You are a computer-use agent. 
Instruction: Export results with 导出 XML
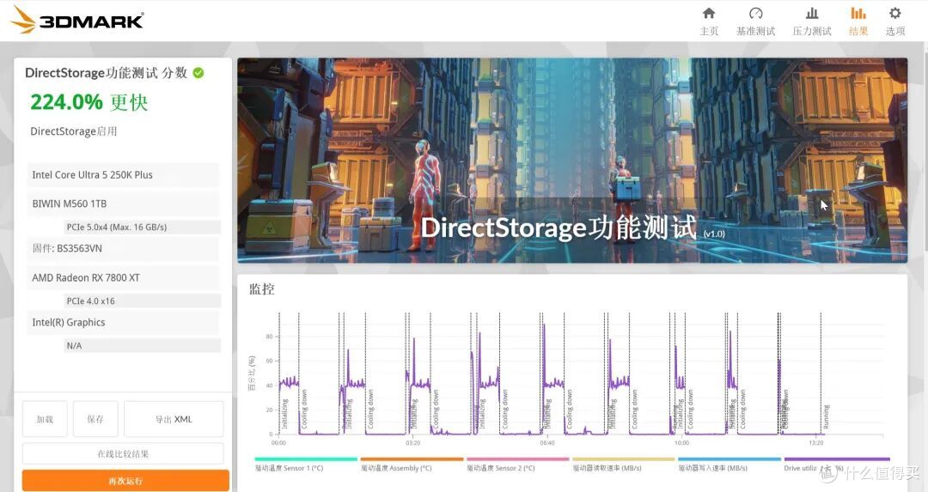point(174,419)
